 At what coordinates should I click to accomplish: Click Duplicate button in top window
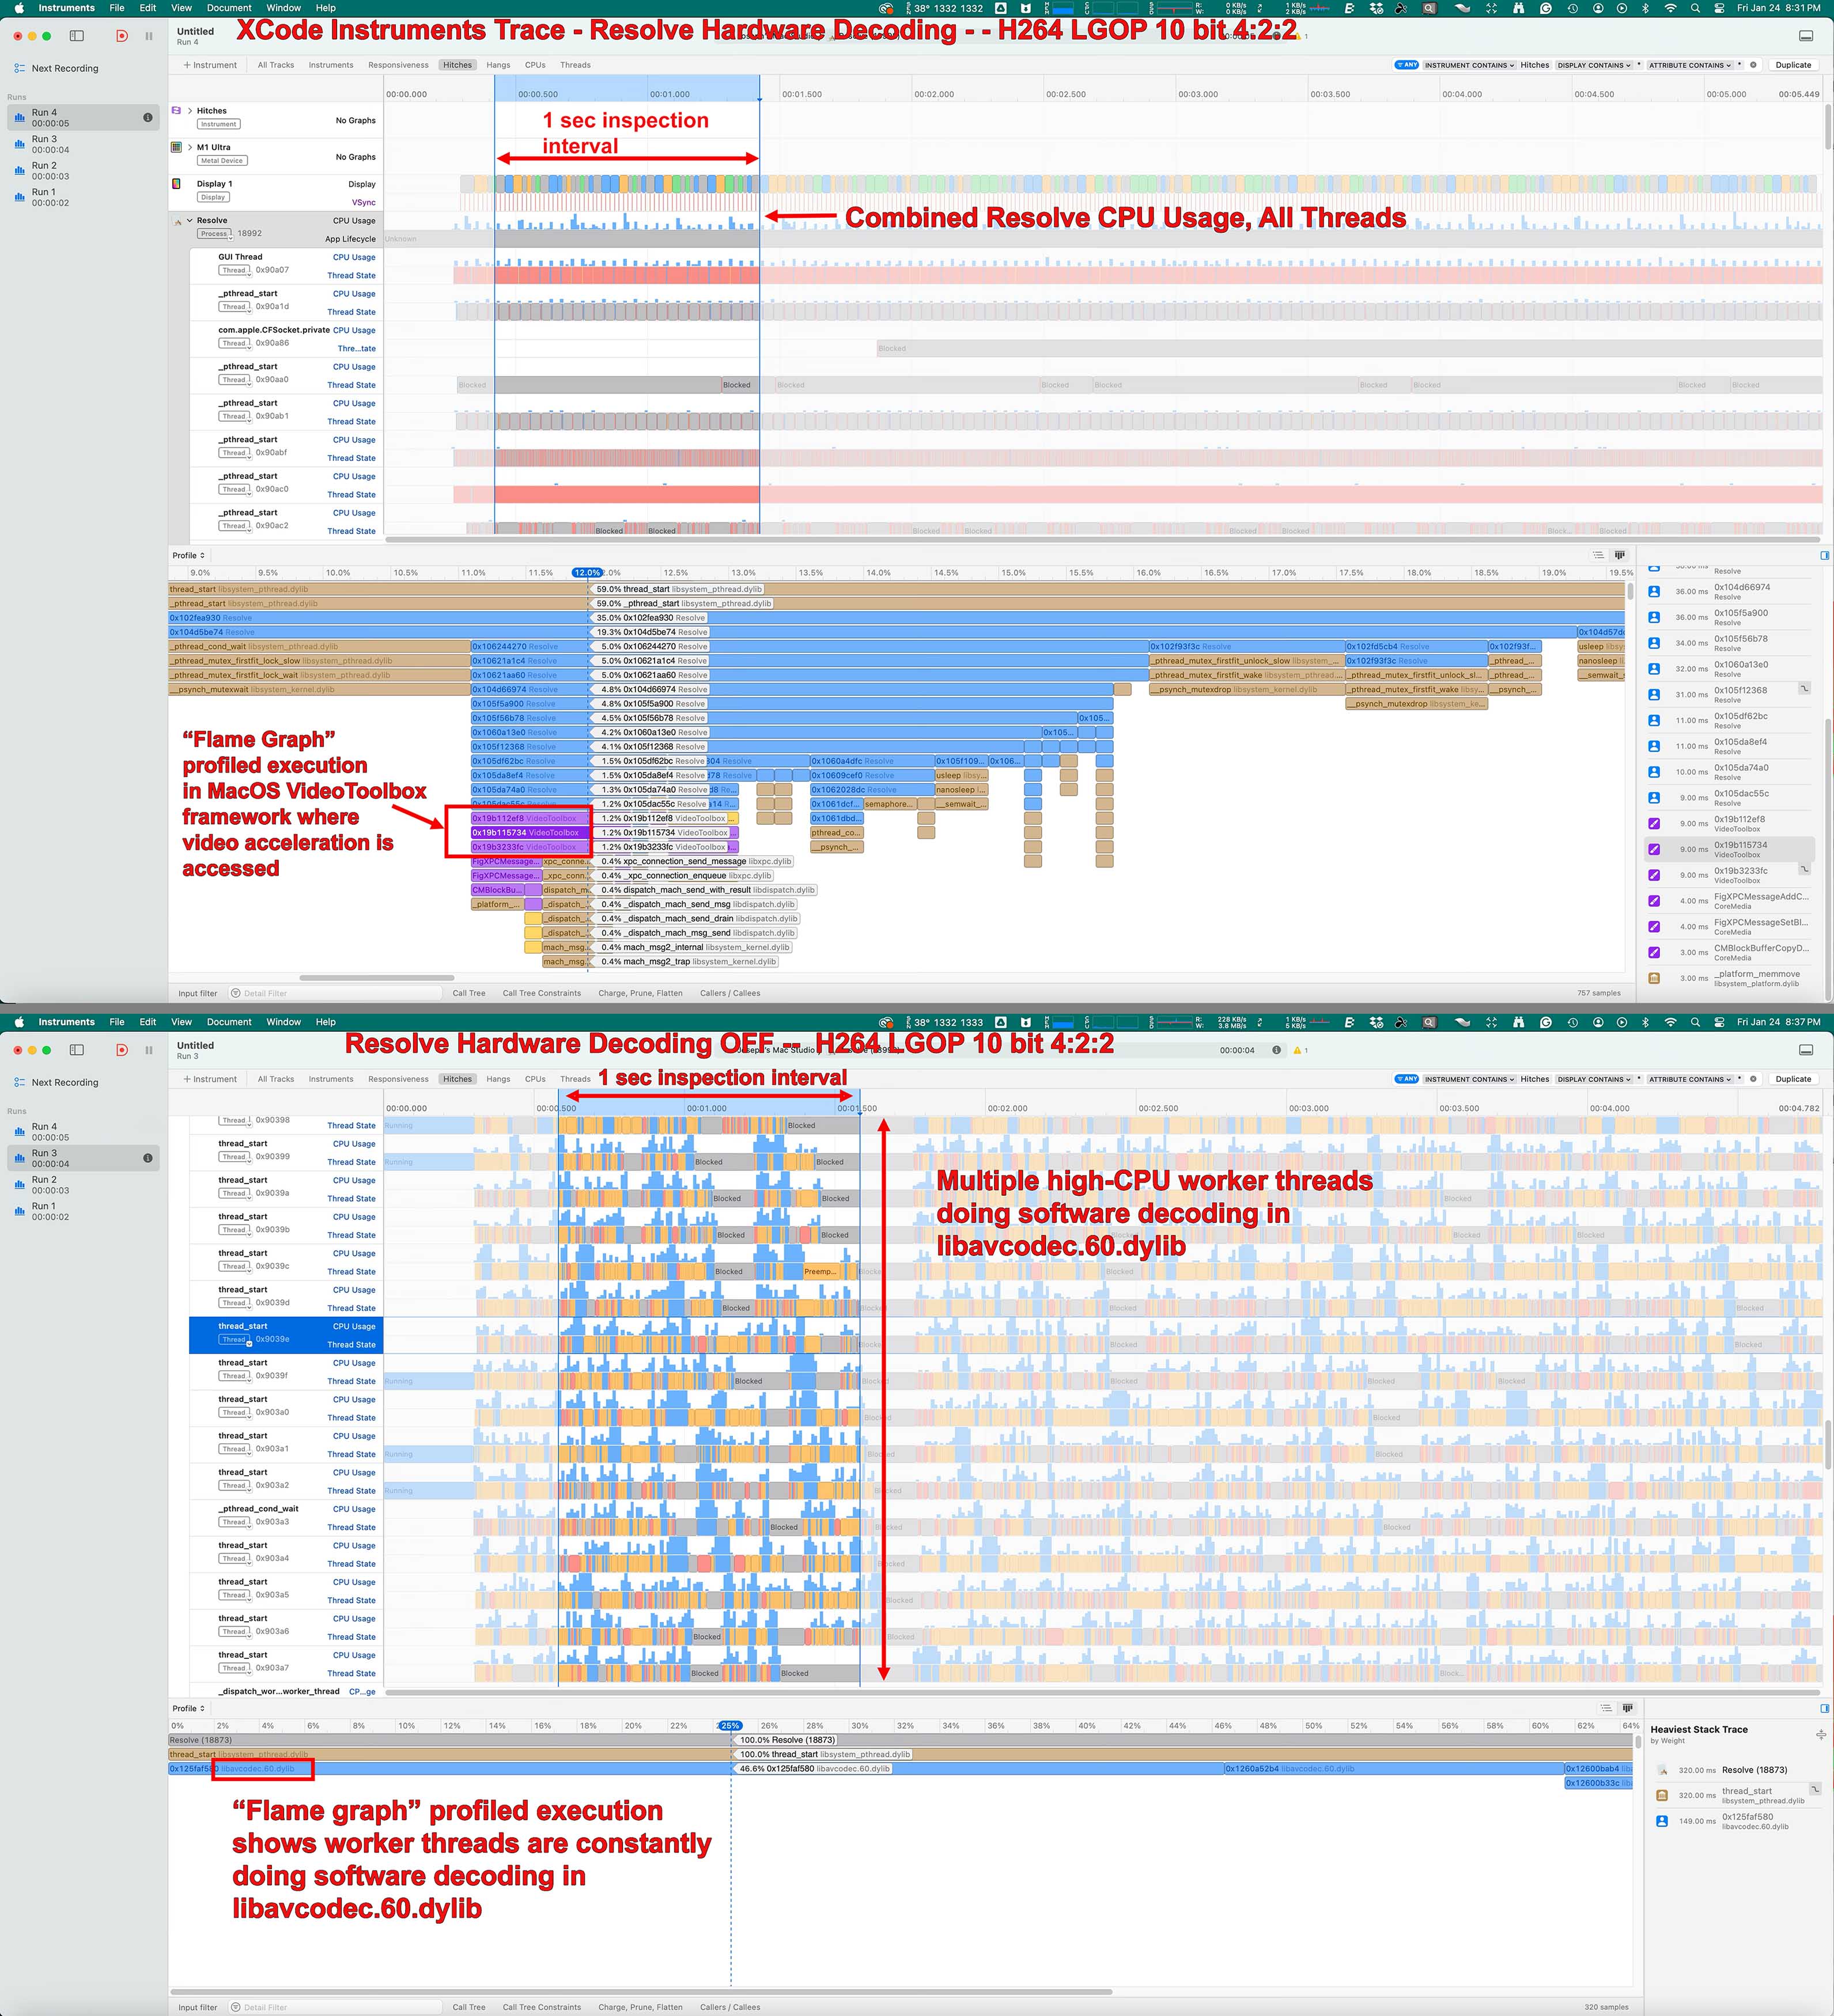coord(1793,65)
